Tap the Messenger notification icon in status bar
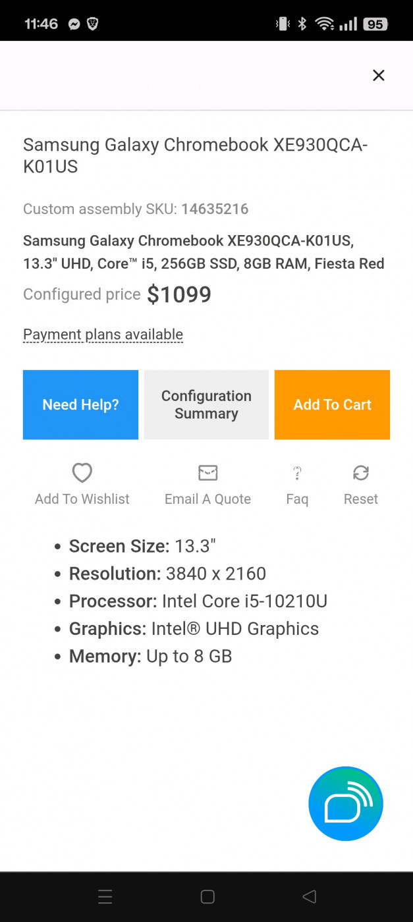Viewport: 413px width, 922px height. (x=74, y=24)
